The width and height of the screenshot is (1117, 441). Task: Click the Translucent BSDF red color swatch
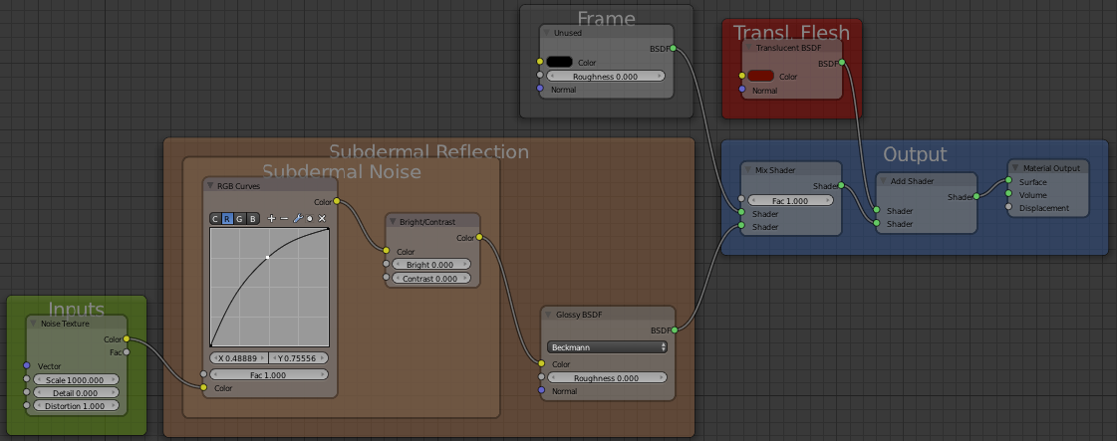coord(760,76)
